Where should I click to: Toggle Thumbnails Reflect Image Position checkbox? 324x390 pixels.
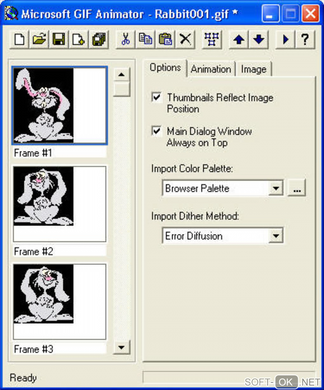(x=157, y=97)
